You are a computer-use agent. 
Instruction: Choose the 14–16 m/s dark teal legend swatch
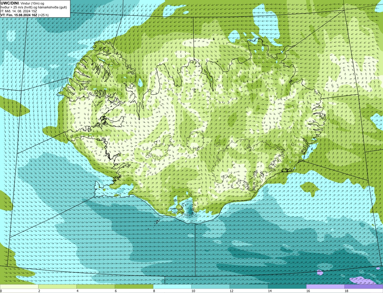click(287, 286)
